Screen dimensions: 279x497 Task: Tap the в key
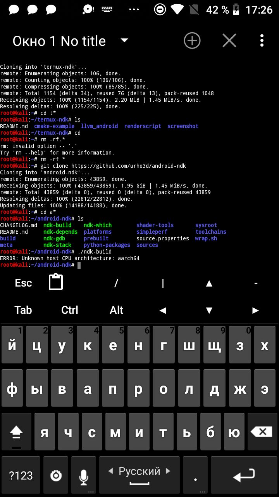(62, 388)
